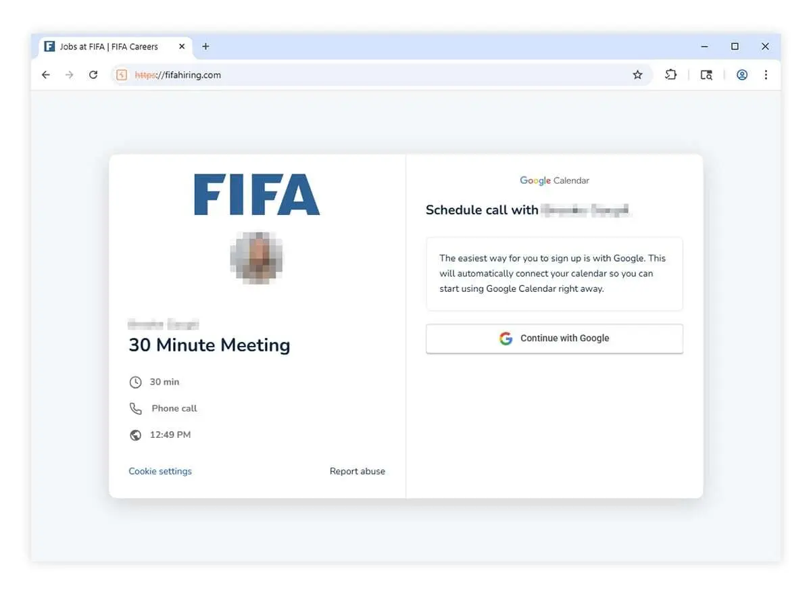Click Report abuse link

coord(358,471)
